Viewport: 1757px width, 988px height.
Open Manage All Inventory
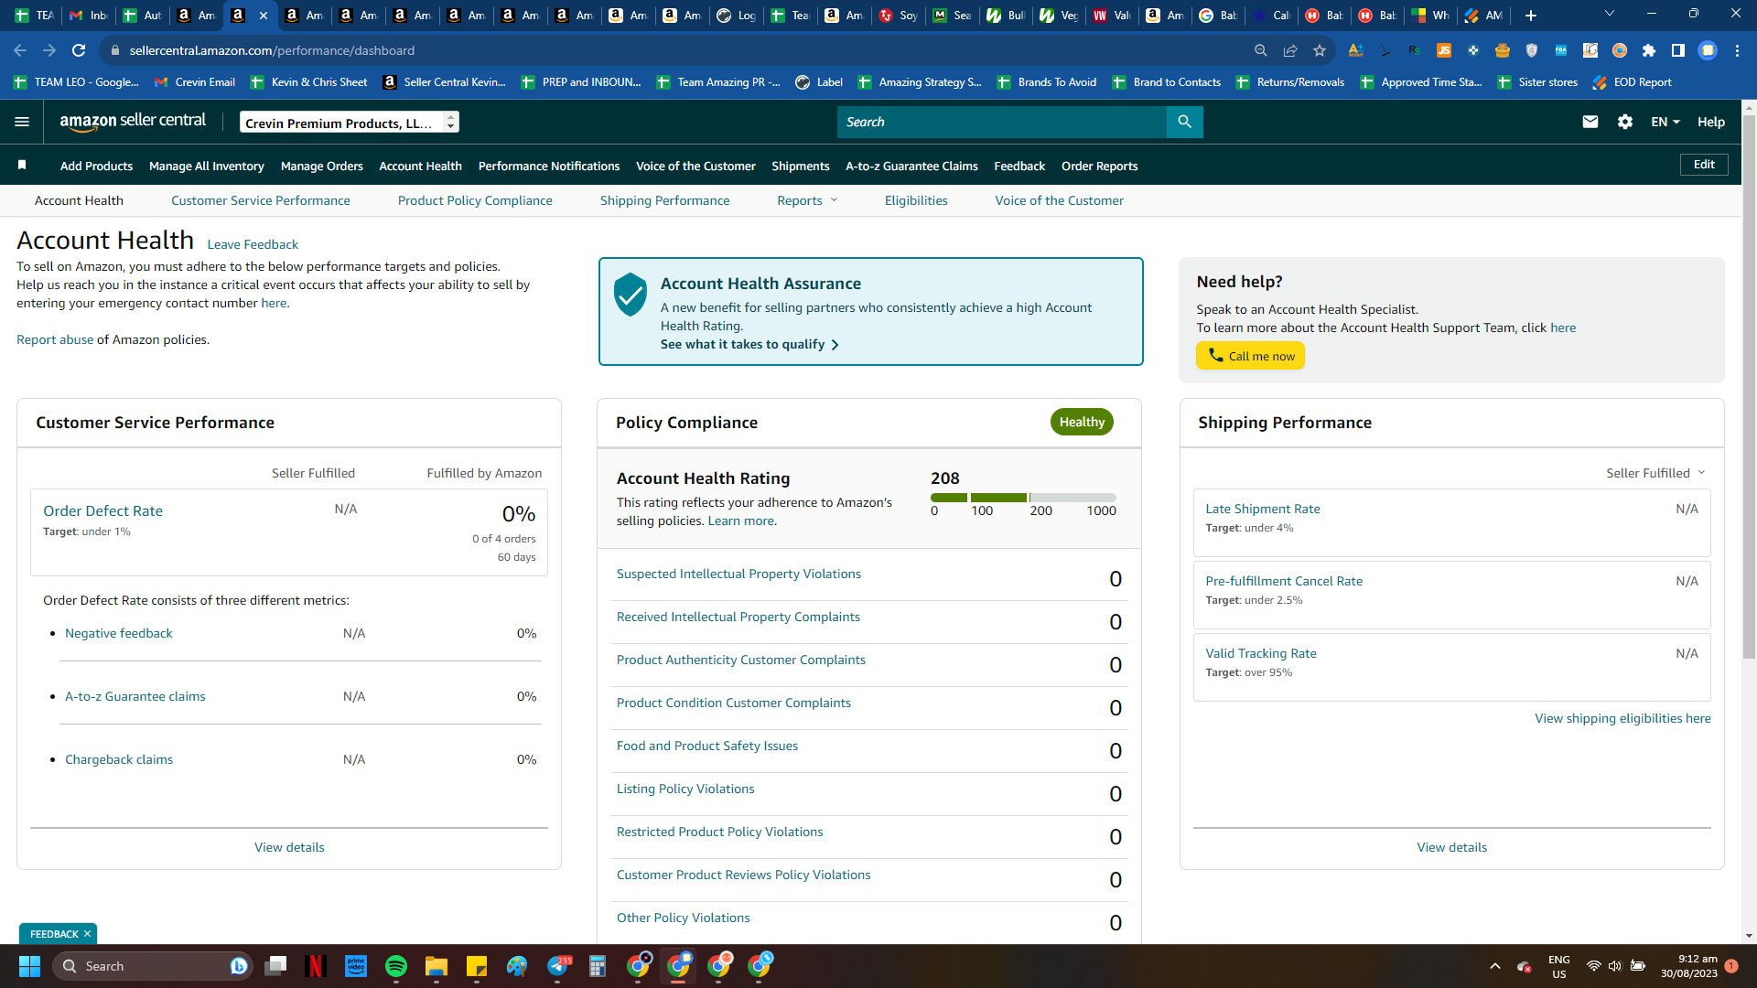click(x=206, y=166)
